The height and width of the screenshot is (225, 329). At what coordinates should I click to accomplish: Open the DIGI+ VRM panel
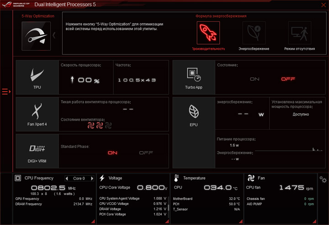click(37, 151)
